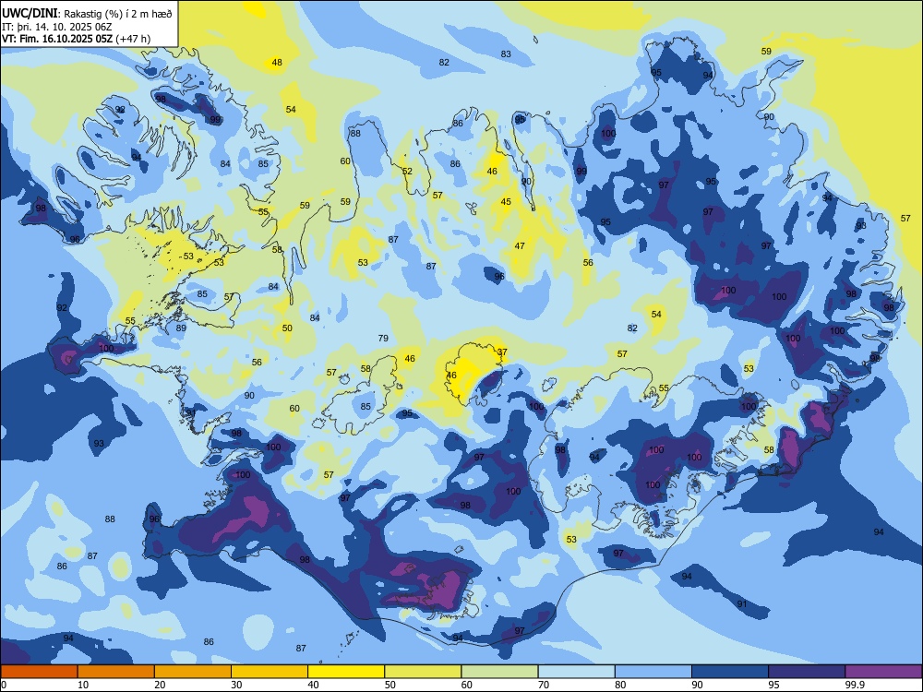Viewport: 923px width, 692px height.
Task: Click the 'IT: þri. 14. 10. 2025 06Z' line
Action: tap(56, 27)
